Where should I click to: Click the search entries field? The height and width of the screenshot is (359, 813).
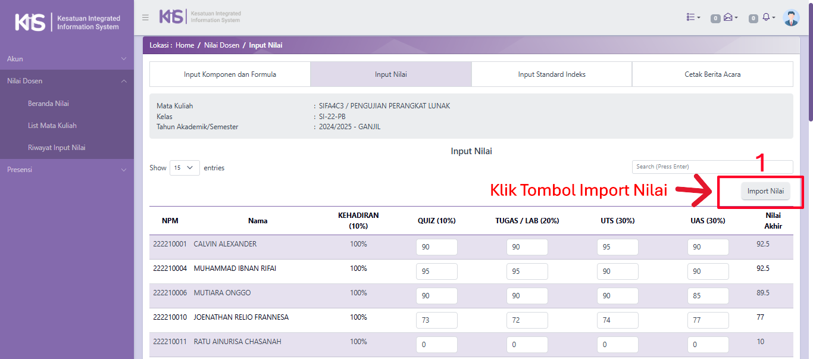click(x=712, y=167)
